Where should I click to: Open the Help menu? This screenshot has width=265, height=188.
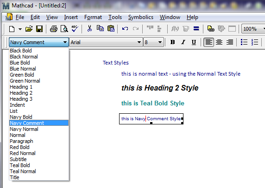[x=192, y=17]
